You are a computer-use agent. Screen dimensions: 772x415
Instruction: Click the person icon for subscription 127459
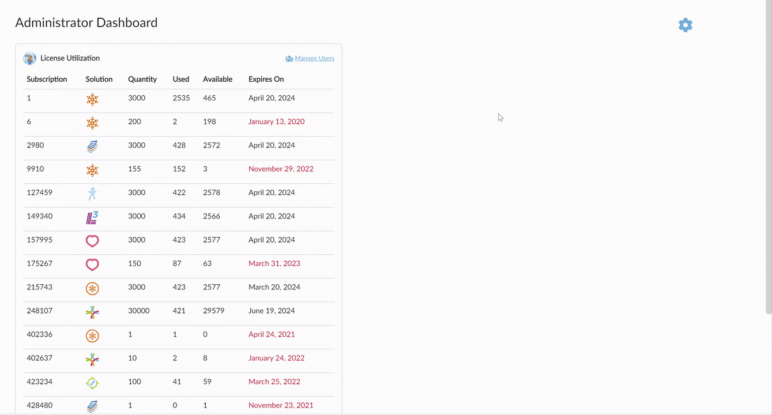click(92, 194)
